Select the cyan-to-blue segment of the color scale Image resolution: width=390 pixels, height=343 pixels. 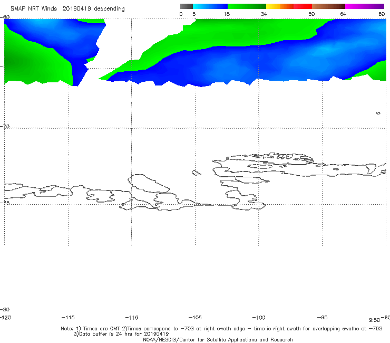210,6
